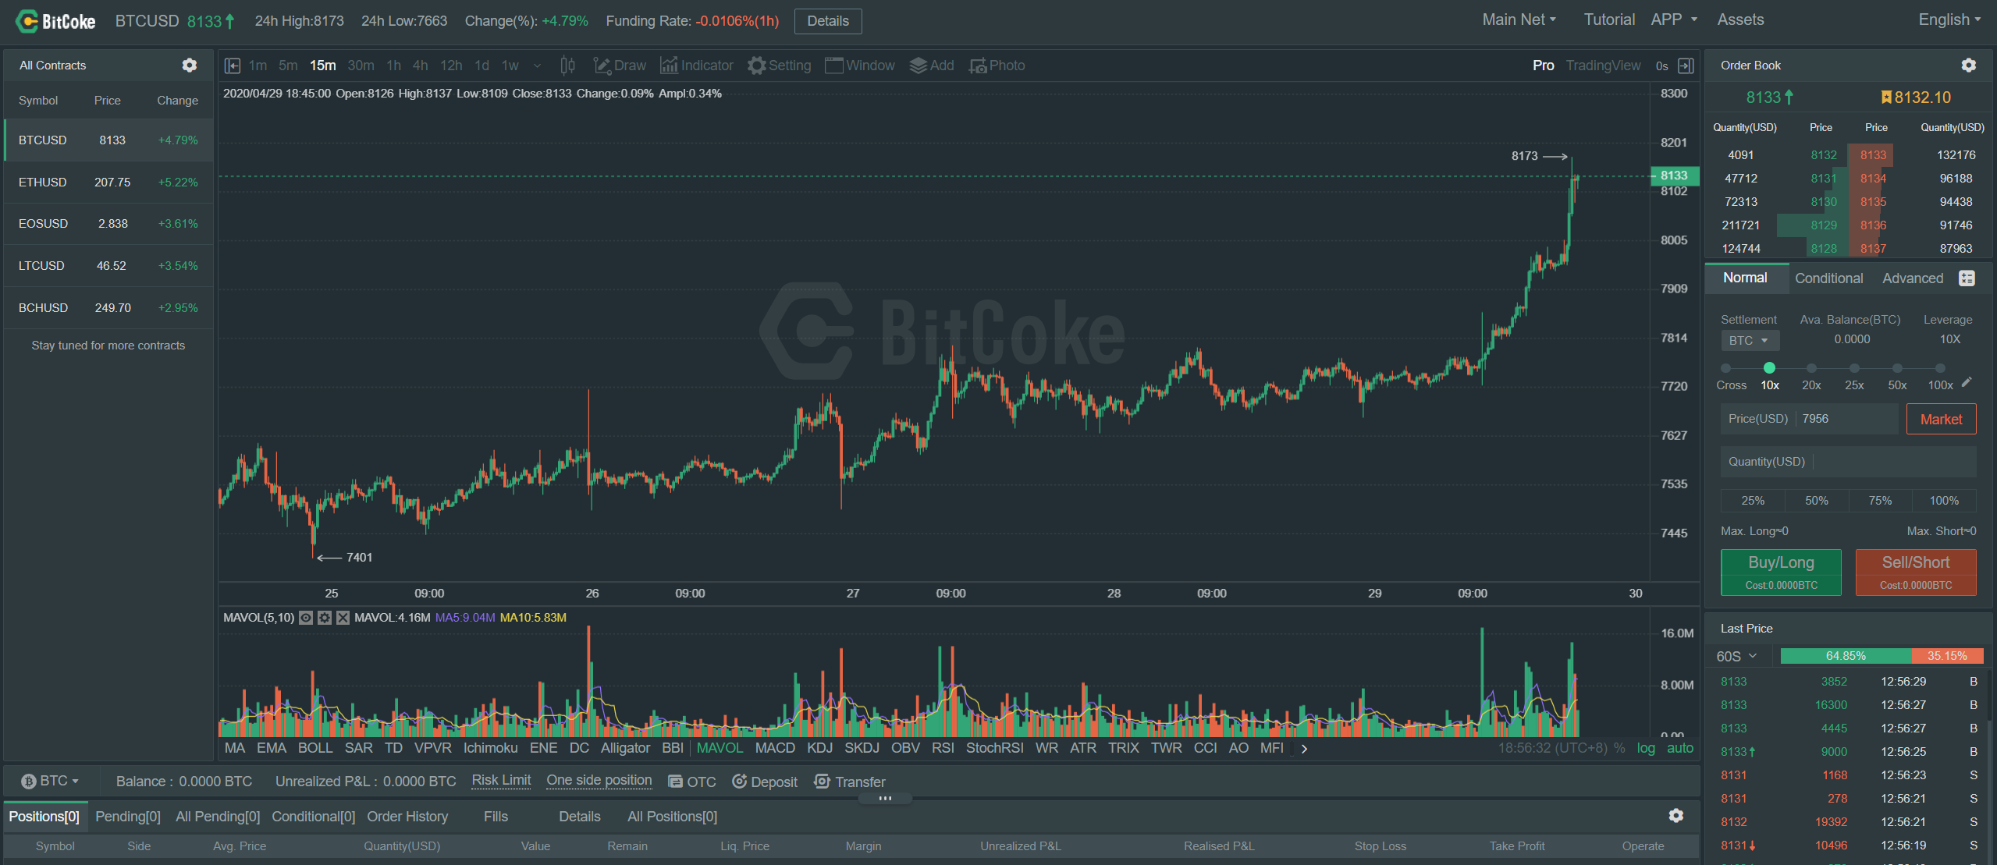The width and height of the screenshot is (1997, 865).
Task: Open Main Net dropdown menu
Action: [x=1519, y=20]
